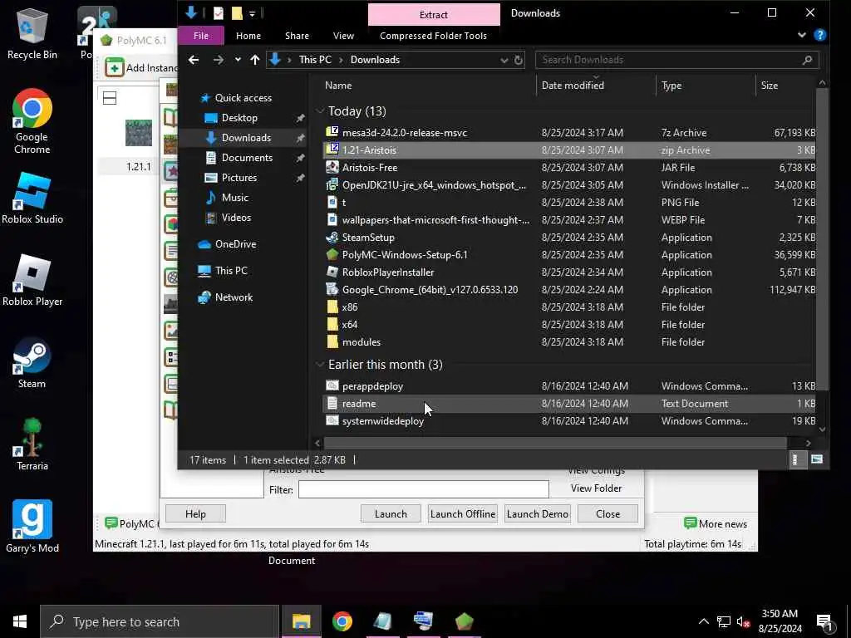
Task: Select Documents in navigation pane
Action: tap(247, 158)
